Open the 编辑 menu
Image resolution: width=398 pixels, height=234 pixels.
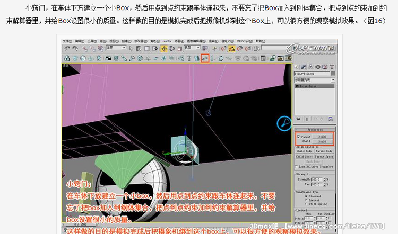80,41
